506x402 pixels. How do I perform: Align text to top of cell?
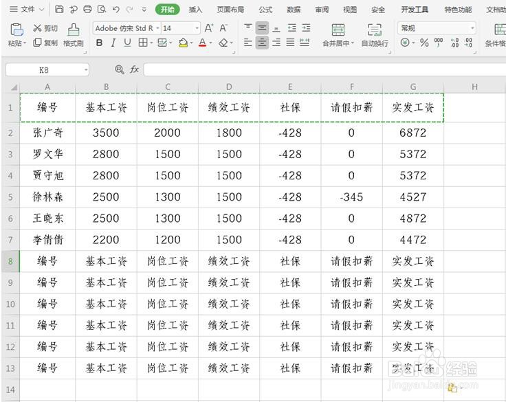[247, 27]
